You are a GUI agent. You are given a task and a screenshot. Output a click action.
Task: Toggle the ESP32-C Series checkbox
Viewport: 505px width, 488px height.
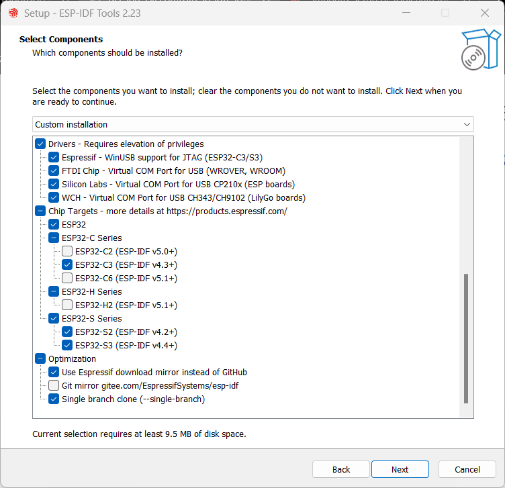click(x=54, y=238)
